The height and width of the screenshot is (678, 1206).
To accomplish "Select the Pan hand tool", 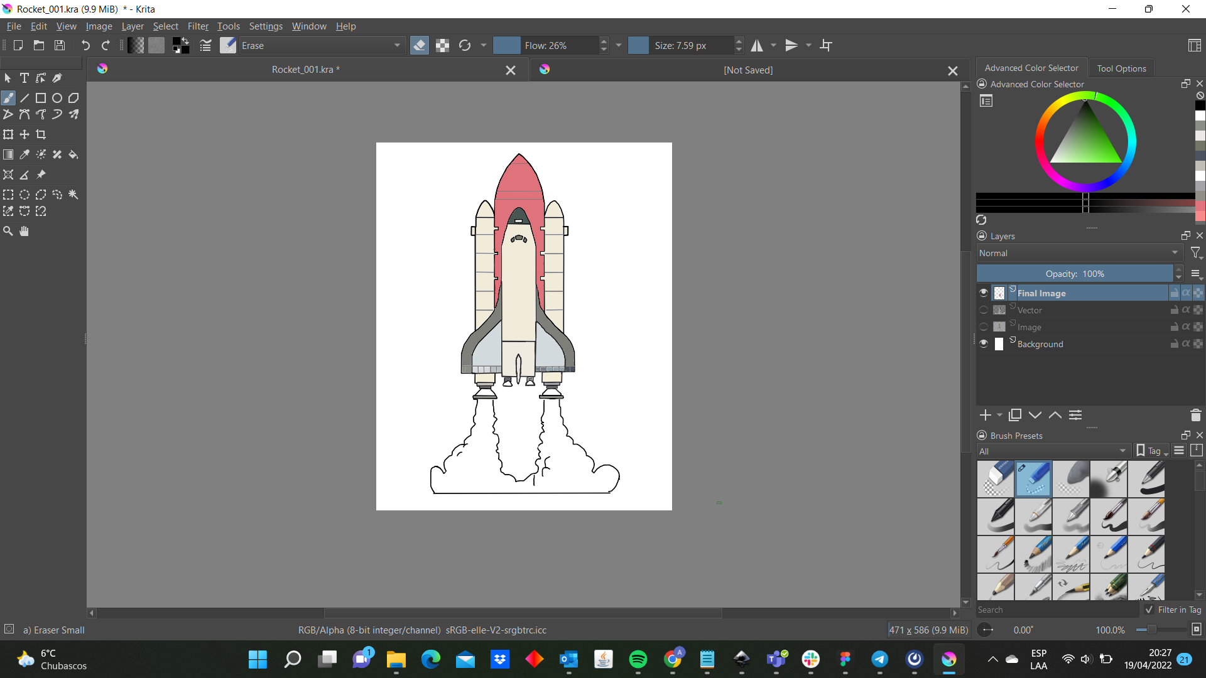I will point(24,231).
